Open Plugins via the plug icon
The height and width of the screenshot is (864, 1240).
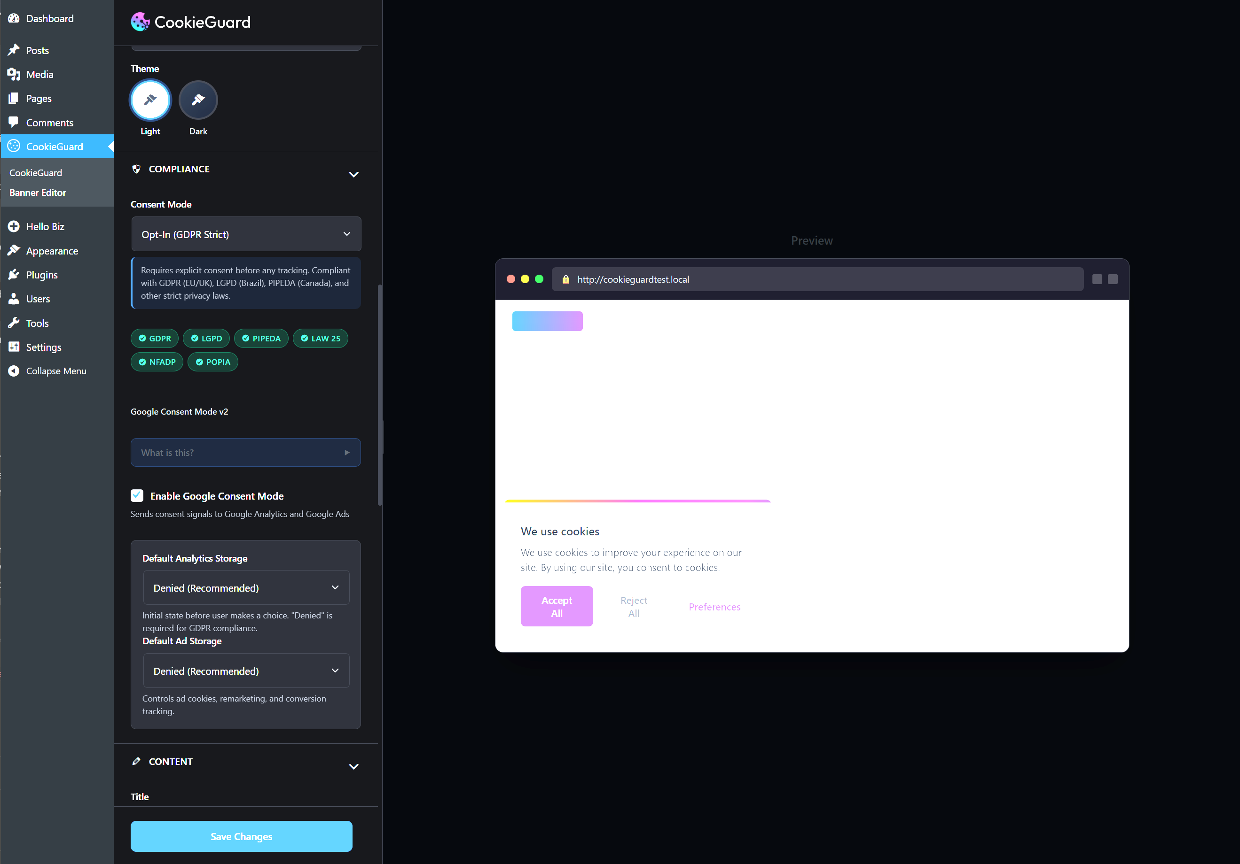[14, 274]
